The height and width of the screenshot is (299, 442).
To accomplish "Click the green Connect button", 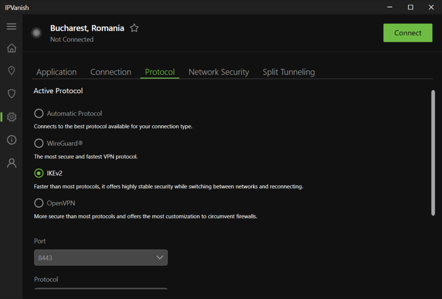I will tap(407, 33).
